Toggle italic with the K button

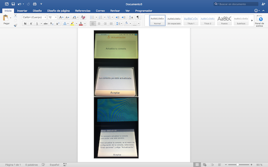click(x=31, y=24)
